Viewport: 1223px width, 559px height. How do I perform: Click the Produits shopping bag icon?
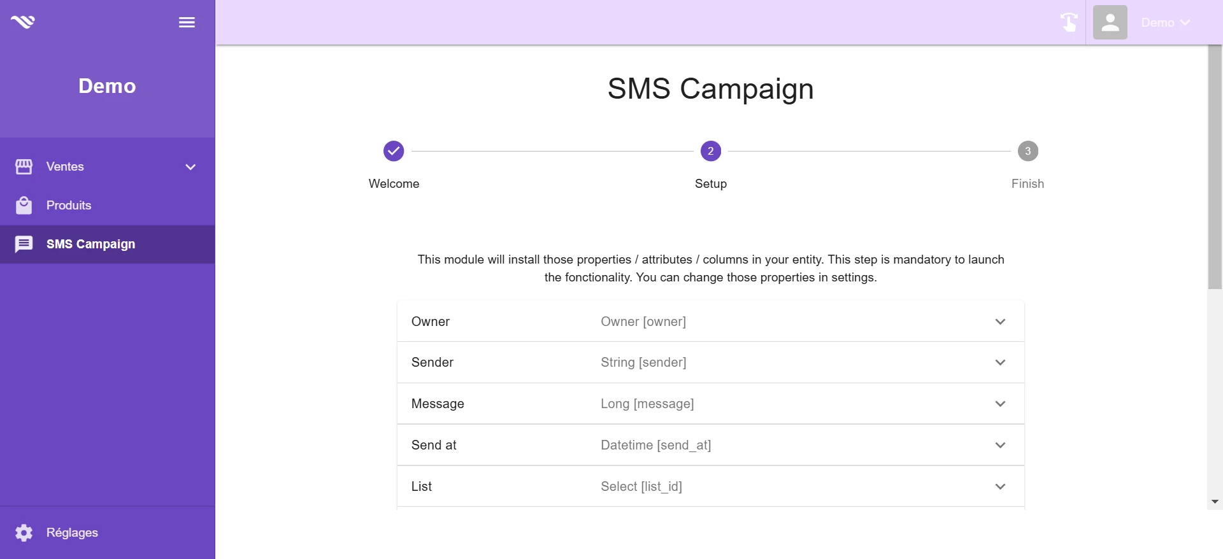pos(24,206)
